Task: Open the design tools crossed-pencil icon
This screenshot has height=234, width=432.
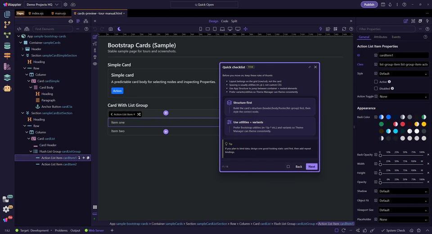Action: 413,21
